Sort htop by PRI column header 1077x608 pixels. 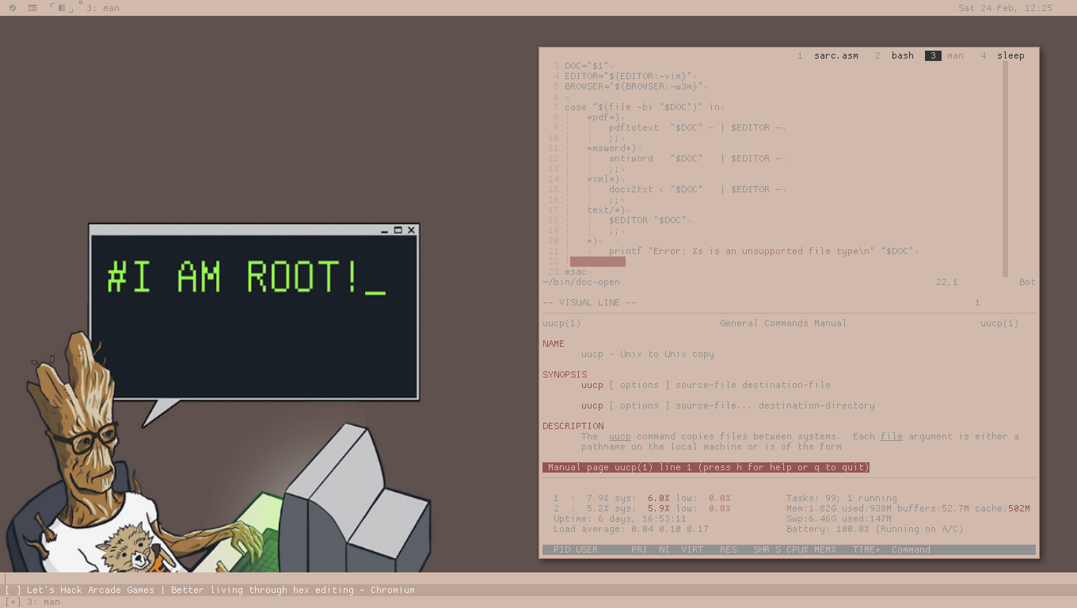point(639,549)
